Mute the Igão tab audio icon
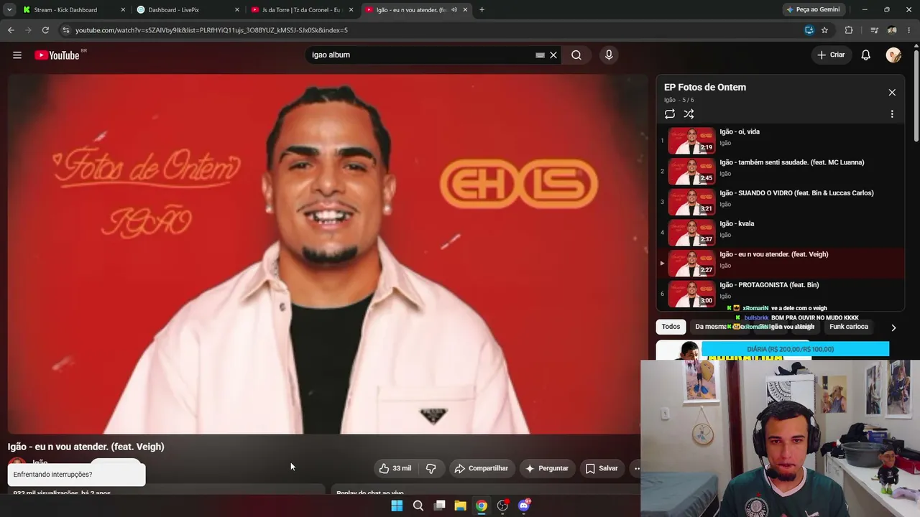Image resolution: width=920 pixels, height=517 pixels. (454, 10)
